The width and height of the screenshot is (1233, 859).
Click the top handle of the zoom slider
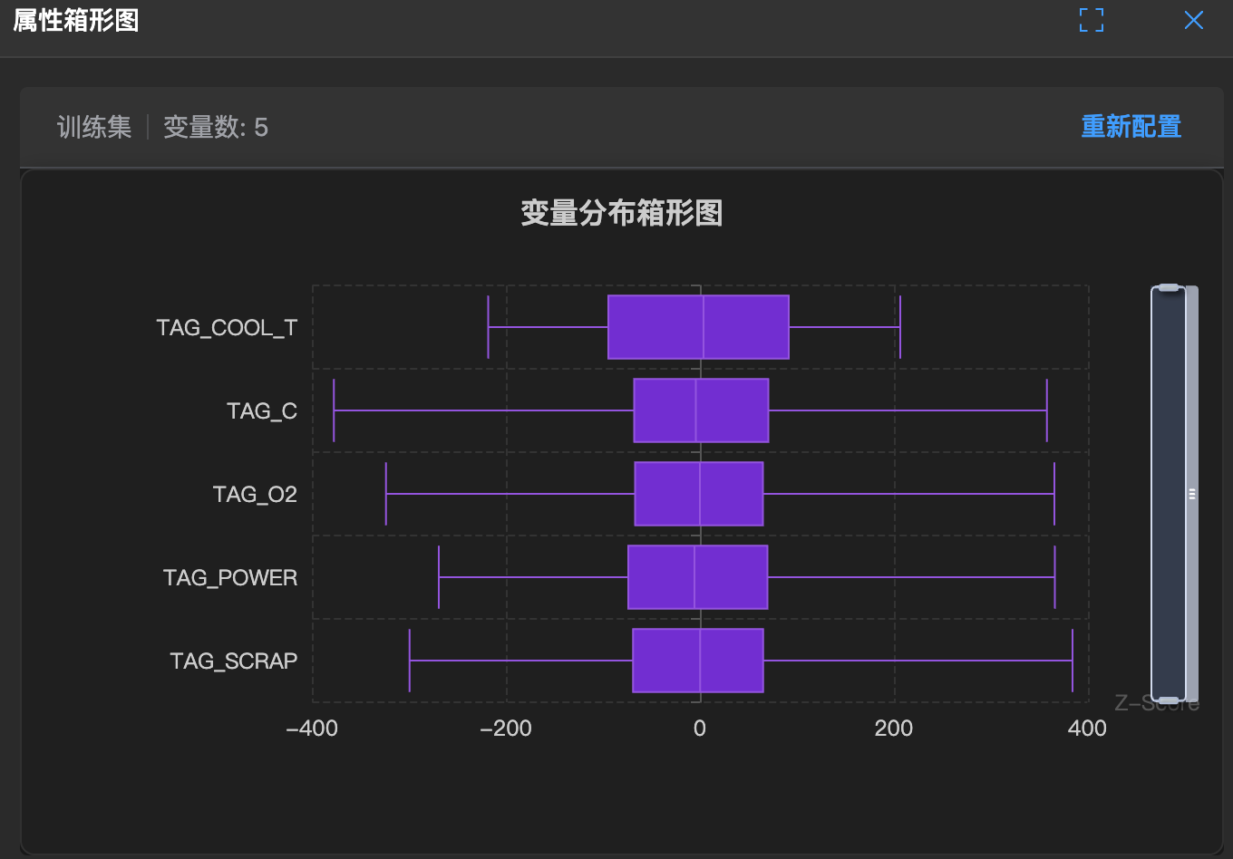[1170, 288]
